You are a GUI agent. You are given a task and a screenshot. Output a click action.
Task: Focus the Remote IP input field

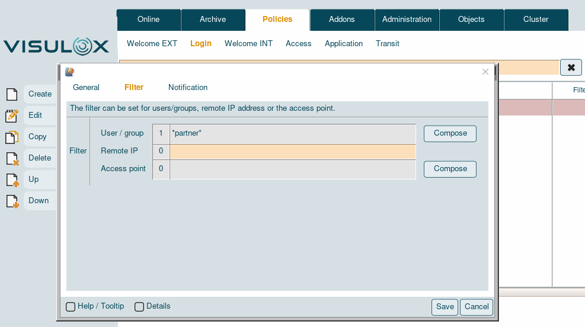(x=293, y=152)
